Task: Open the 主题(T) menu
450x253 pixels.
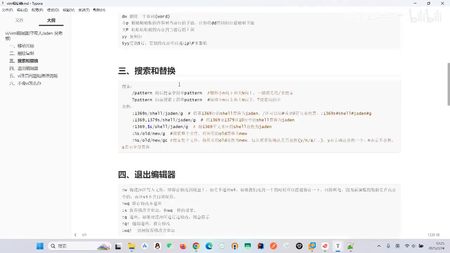Action: tap(84, 10)
